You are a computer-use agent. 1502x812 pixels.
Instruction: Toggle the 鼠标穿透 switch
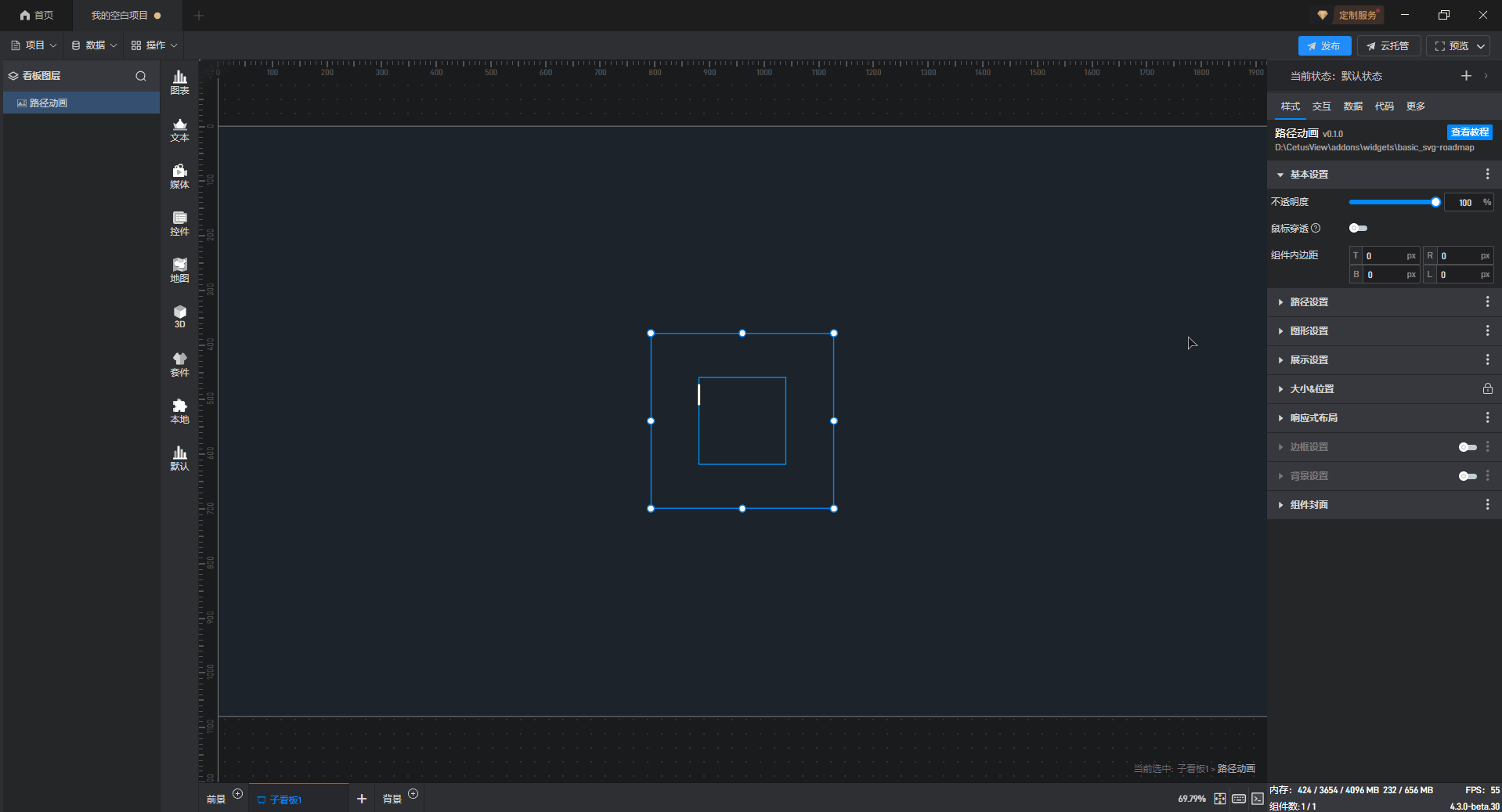[1358, 228]
